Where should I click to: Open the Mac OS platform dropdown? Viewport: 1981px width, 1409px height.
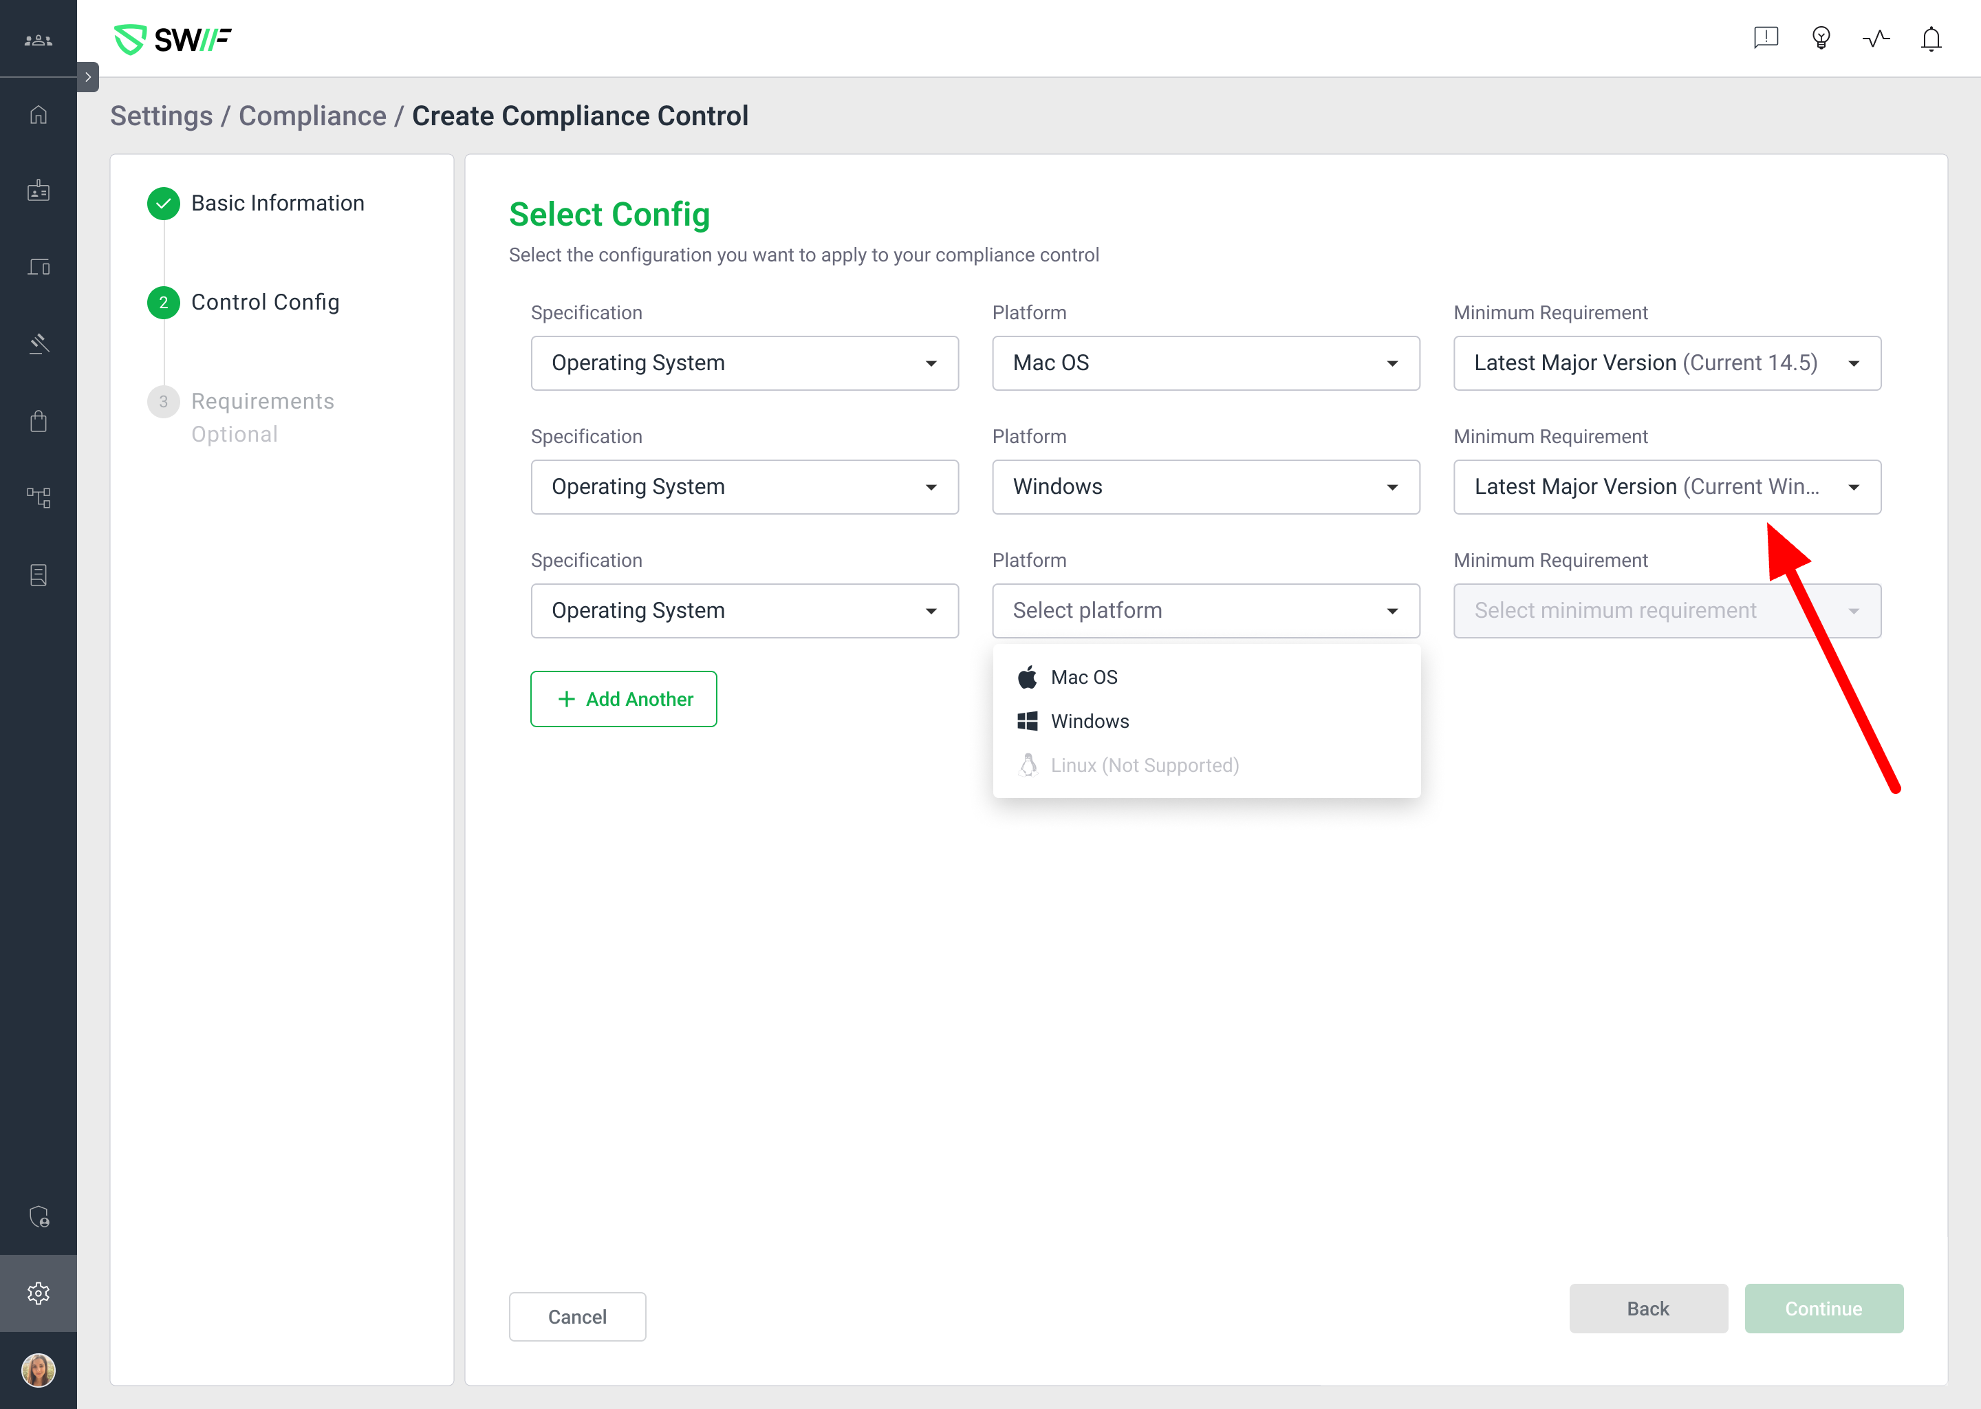[x=1204, y=363]
